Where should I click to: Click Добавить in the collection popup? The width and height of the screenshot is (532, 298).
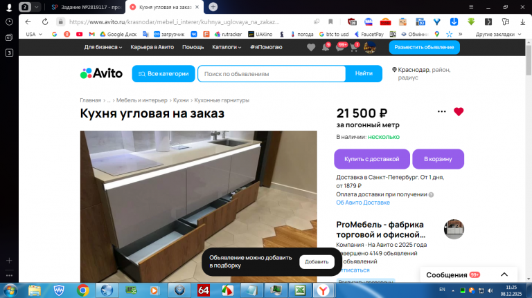coord(317,262)
